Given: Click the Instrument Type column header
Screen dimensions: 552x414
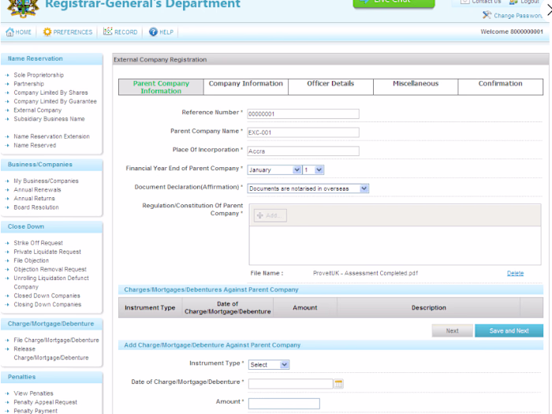Looking at the screenshot, I should (x=150, y=308).
